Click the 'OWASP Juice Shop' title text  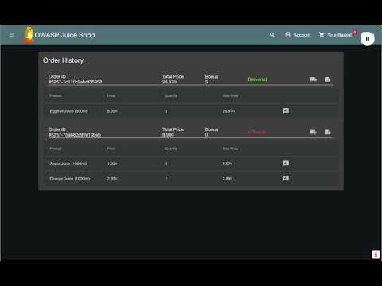64,35
